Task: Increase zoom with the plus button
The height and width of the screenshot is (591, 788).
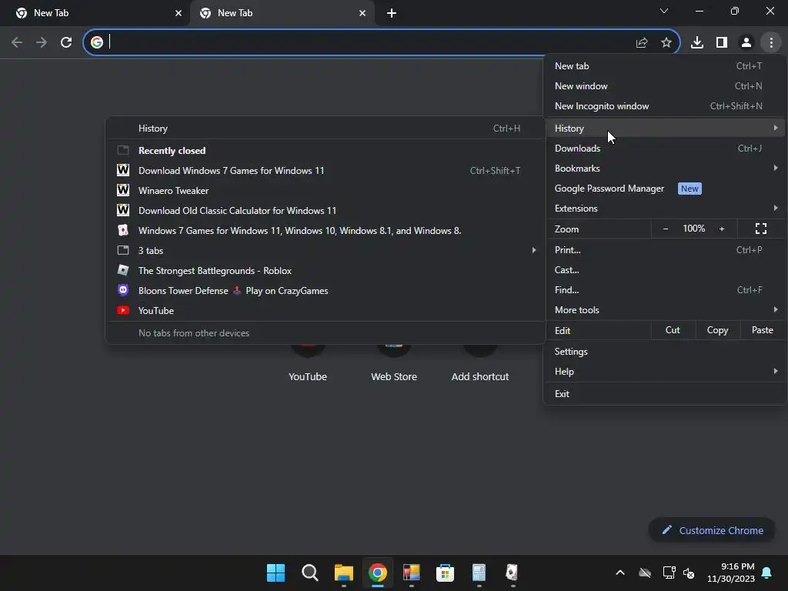Action: (722, 229)
